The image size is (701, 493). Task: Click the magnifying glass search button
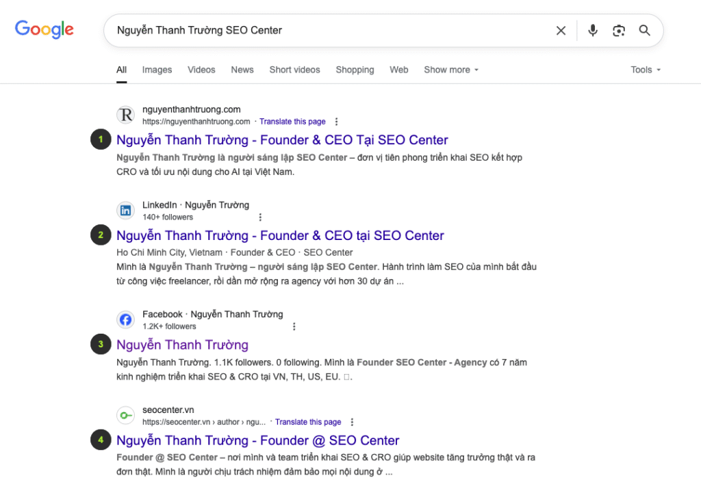click(x=644, y=30)
